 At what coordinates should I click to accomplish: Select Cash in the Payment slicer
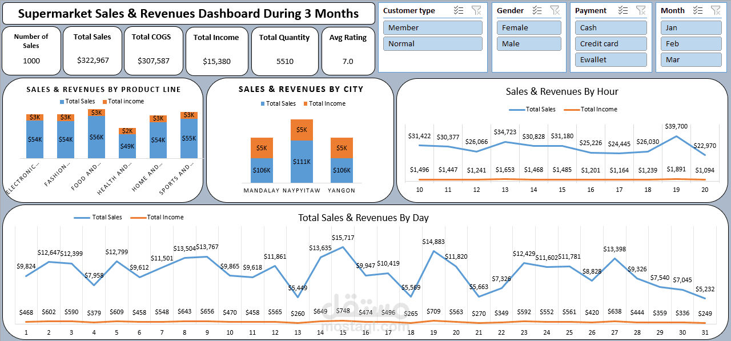(611, 27)
